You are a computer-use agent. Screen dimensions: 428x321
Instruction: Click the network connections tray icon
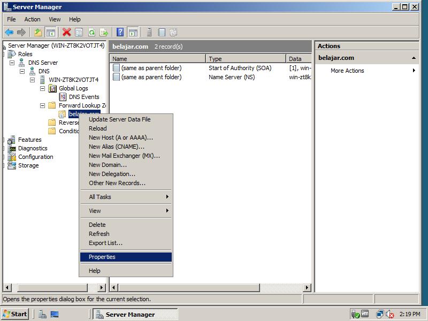[380, 314]
